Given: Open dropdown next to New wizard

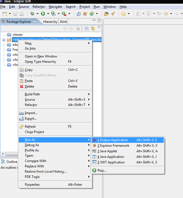Looking at the screenshot, I should coord(10,14).
